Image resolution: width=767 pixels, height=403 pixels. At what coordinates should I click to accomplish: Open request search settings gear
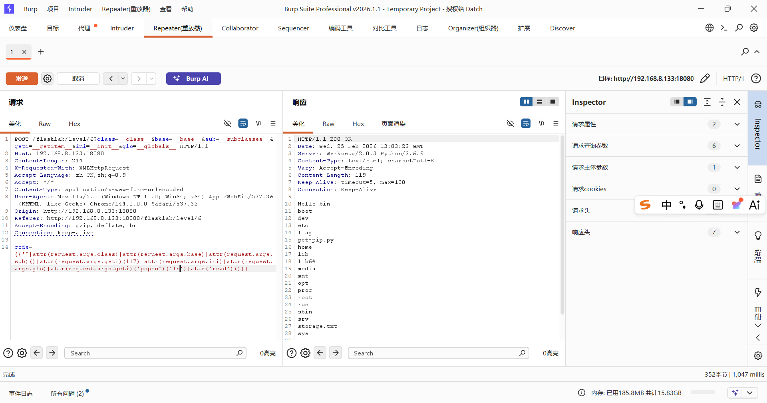tap(22, 353)
